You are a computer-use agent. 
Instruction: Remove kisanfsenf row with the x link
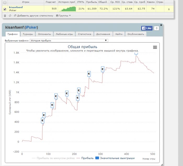(x=169, y=9)
